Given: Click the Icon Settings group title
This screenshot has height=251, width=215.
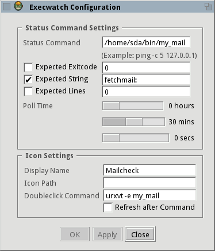Looking at the screenshot, I should coord(49,156).
